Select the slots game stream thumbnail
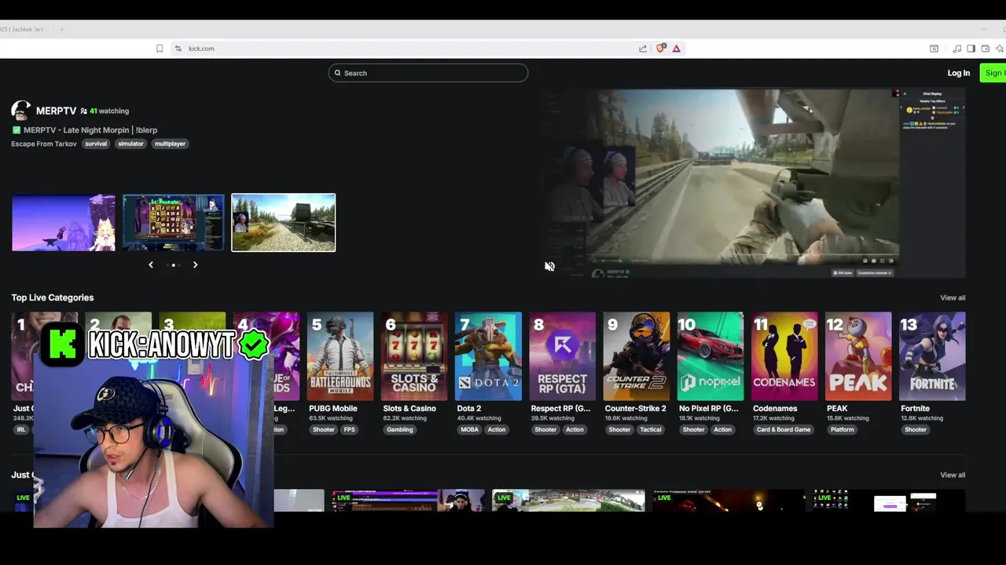 pos(173,223)
